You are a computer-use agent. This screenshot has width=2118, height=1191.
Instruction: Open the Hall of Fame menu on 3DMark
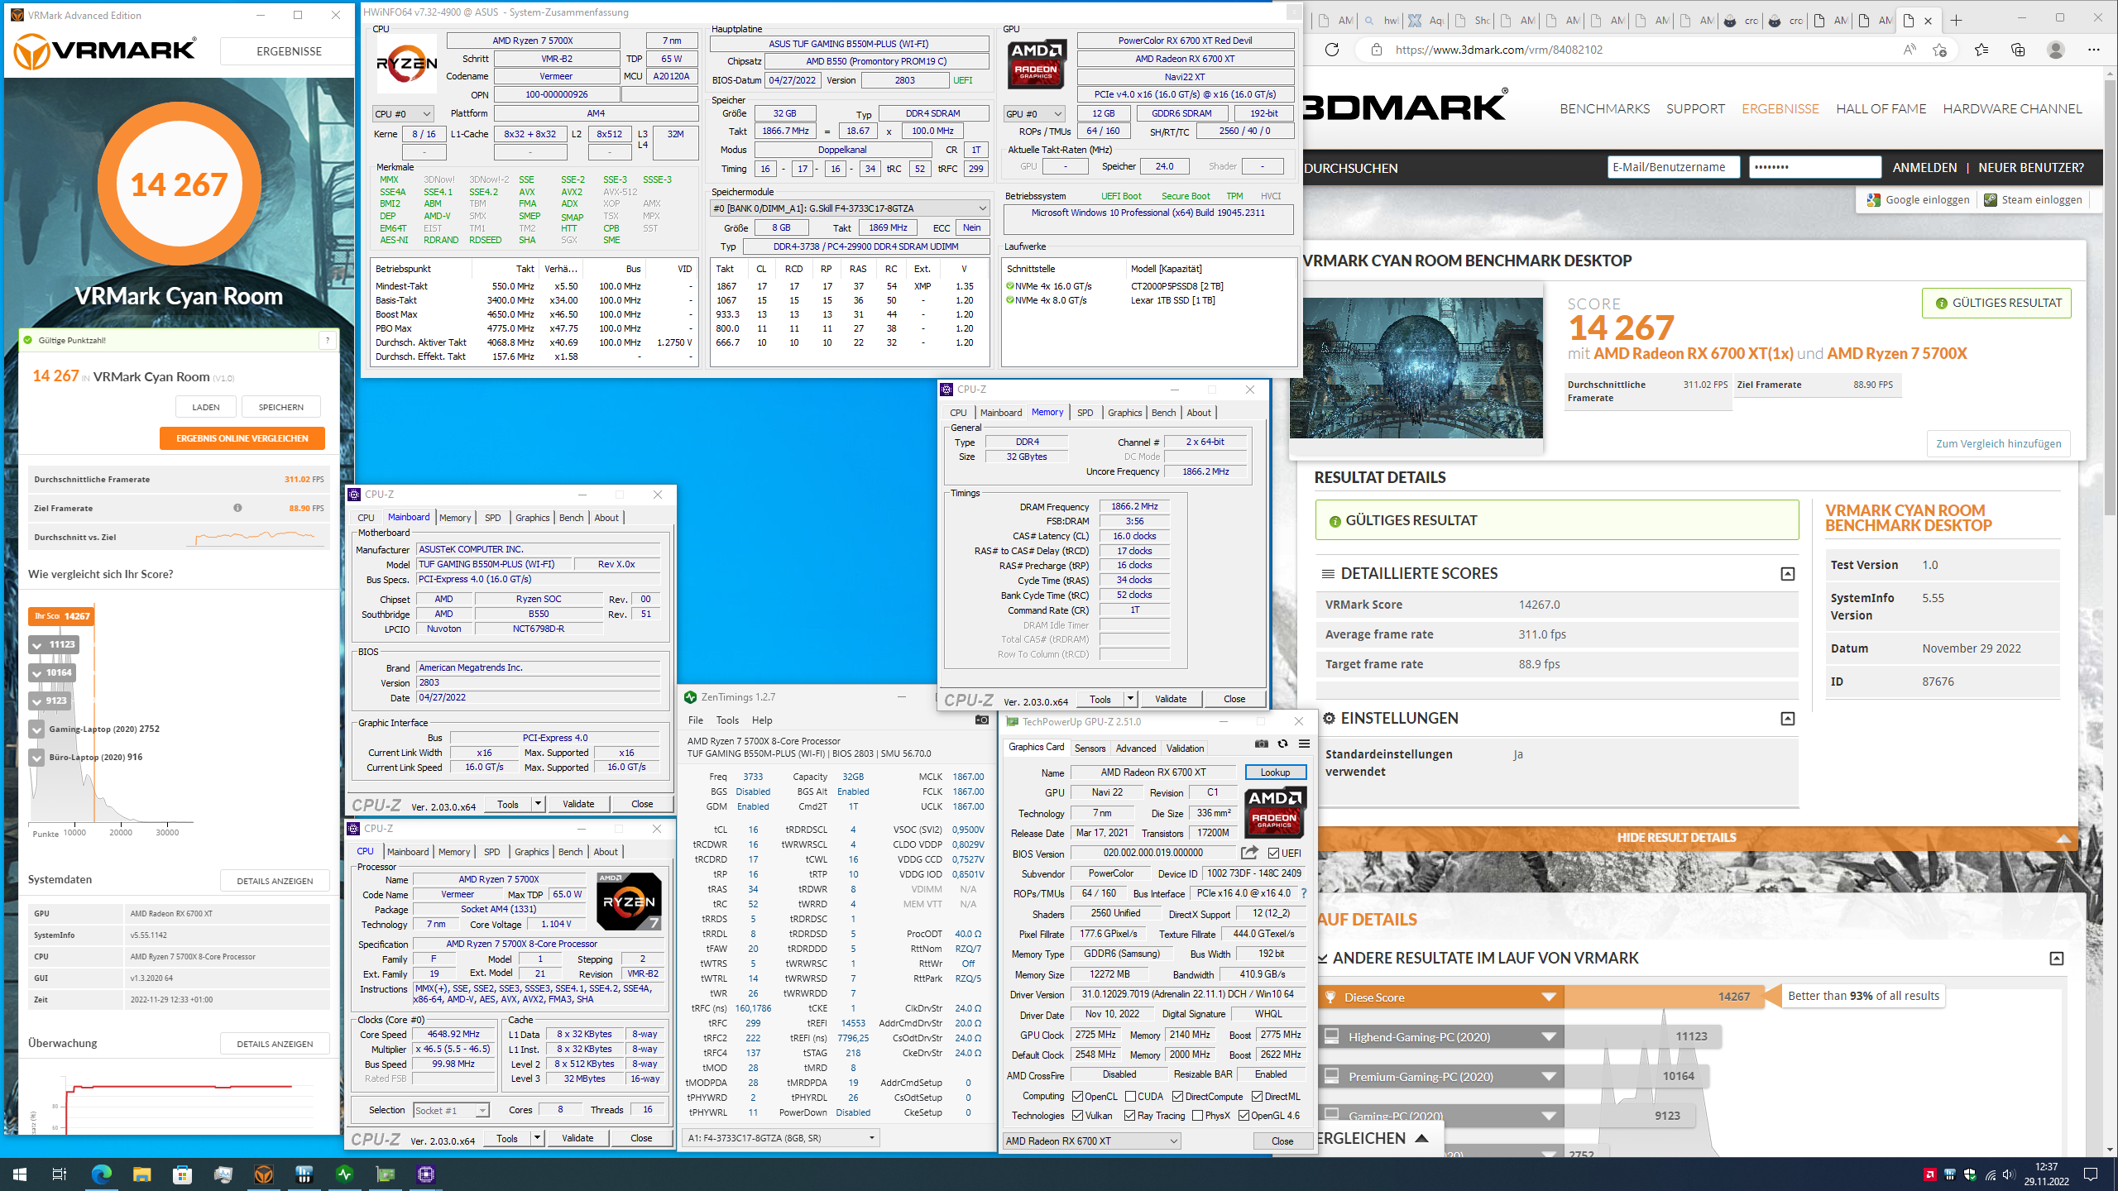point(1881,108)
